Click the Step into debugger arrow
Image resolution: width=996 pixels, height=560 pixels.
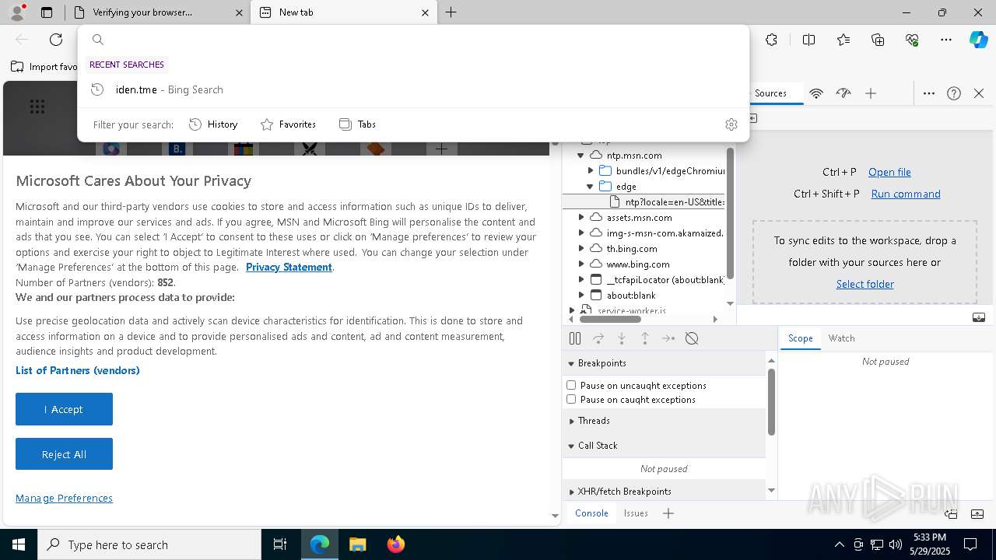click(x=622, y=338)
